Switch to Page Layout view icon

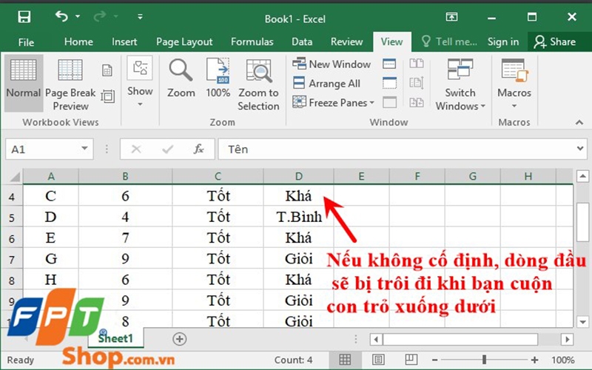(x=107, y=70)
